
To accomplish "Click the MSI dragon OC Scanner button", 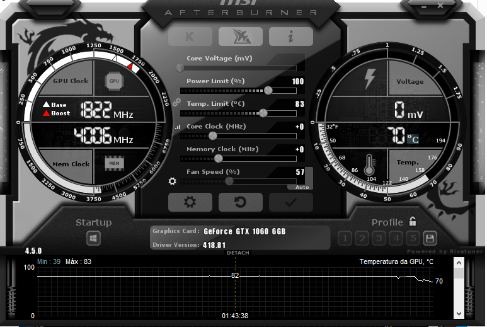I will pos(241,37).
